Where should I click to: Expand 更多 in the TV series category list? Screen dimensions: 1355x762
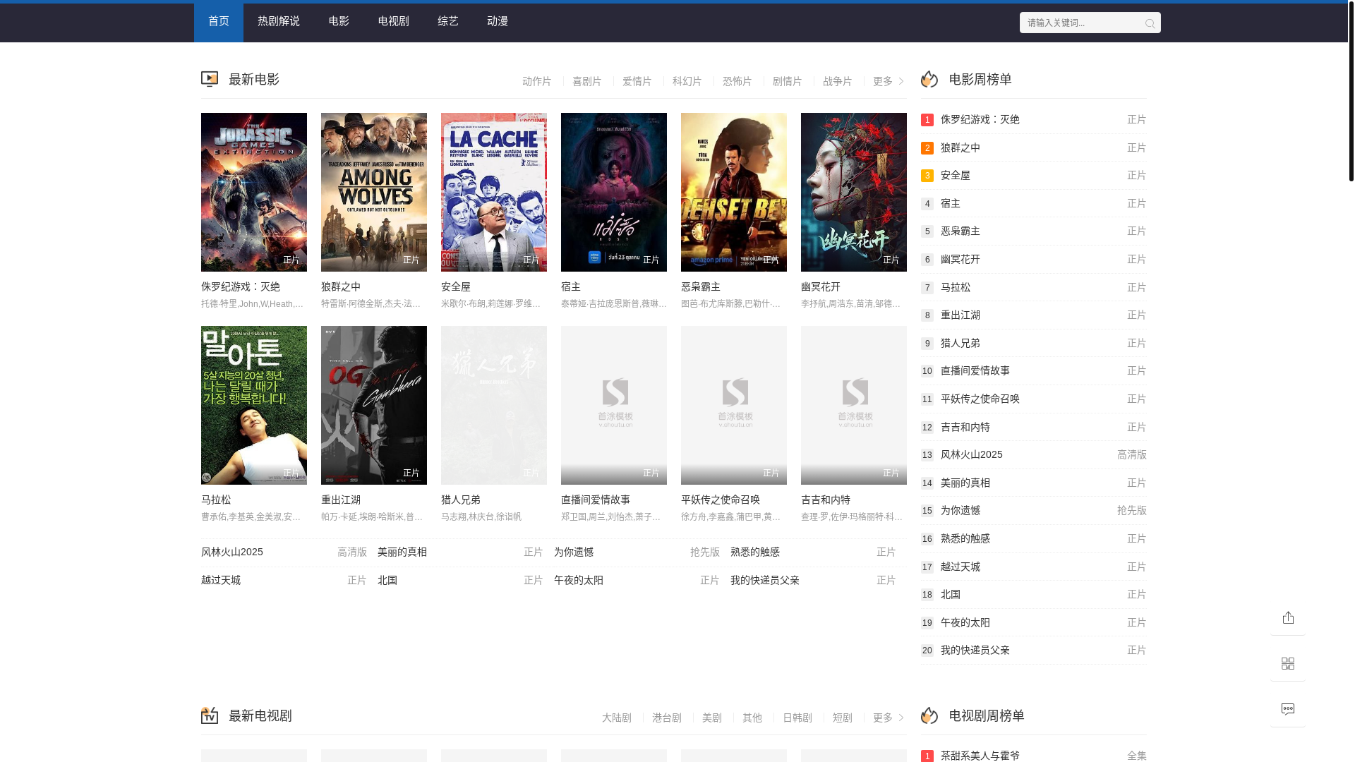(888, 718)
